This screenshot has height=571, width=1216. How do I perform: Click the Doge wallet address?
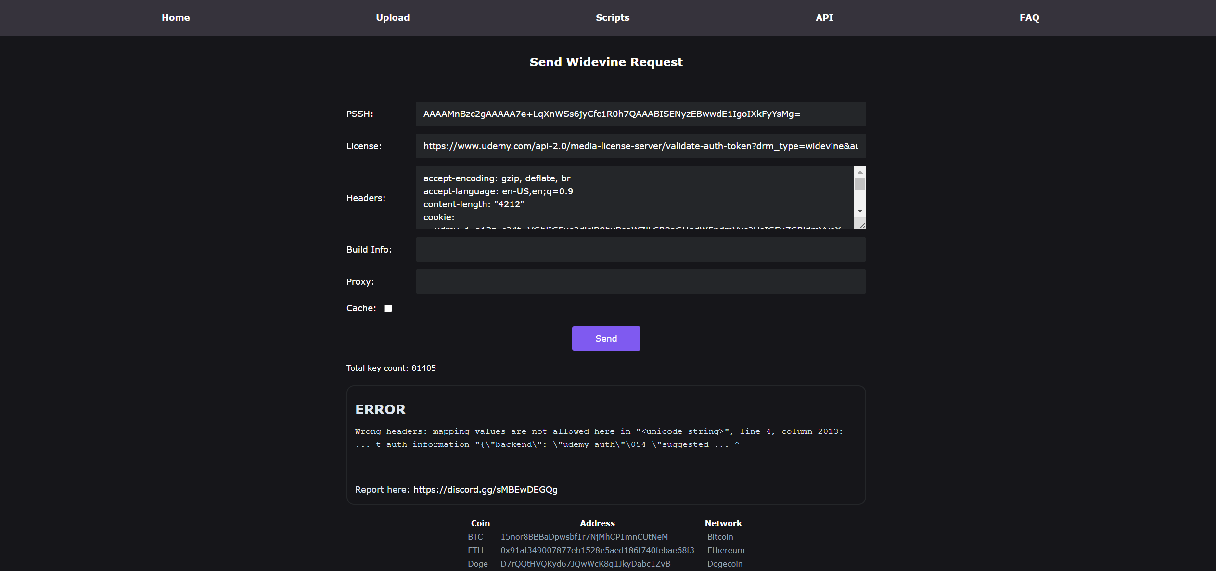tap(585, 564)
